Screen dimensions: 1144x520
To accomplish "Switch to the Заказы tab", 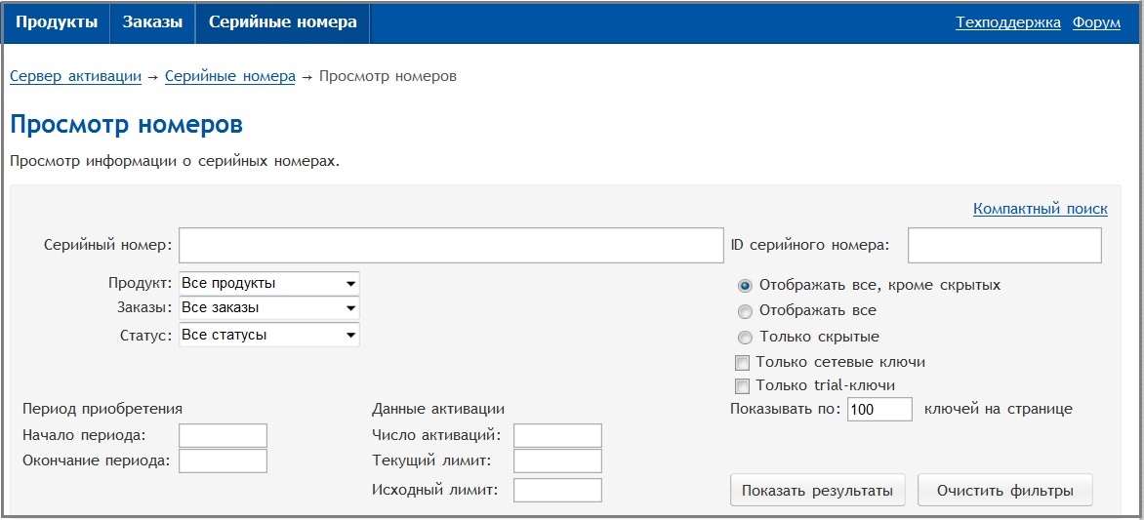I will (152, 22).
